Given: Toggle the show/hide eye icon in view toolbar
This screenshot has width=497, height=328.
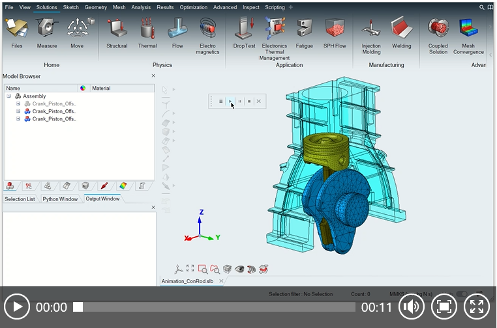Looking at the screenshot, I should click(239, 269).
